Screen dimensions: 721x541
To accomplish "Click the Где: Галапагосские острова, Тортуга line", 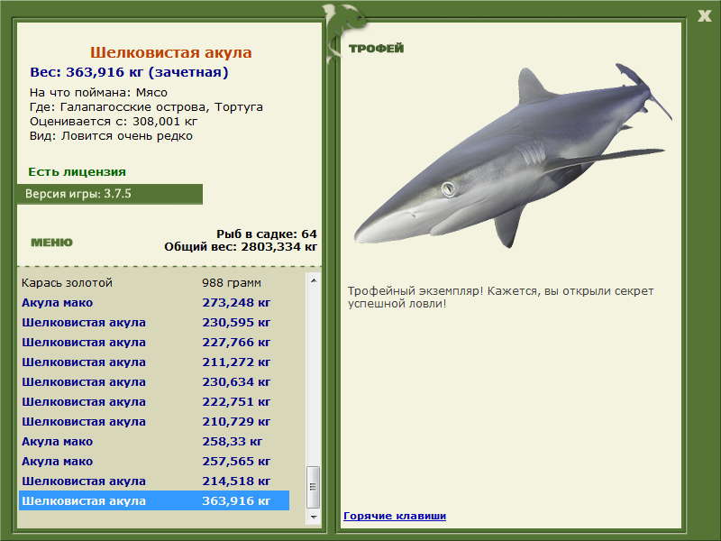I will (x=146, y=107).
